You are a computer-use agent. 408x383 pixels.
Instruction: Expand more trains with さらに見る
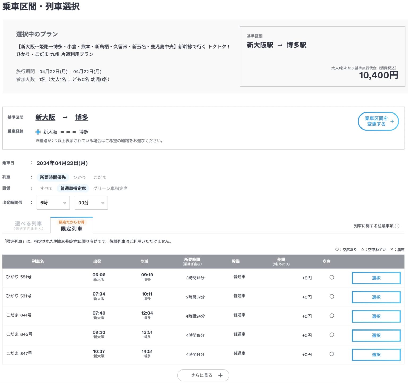pyautogui.click(x=203, y=375)
